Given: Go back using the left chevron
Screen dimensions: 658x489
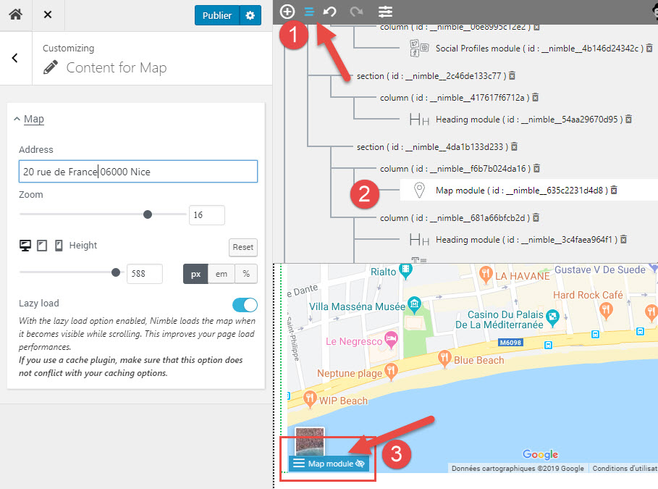Looking at the screenshot, I should click(x=15, y=58).
